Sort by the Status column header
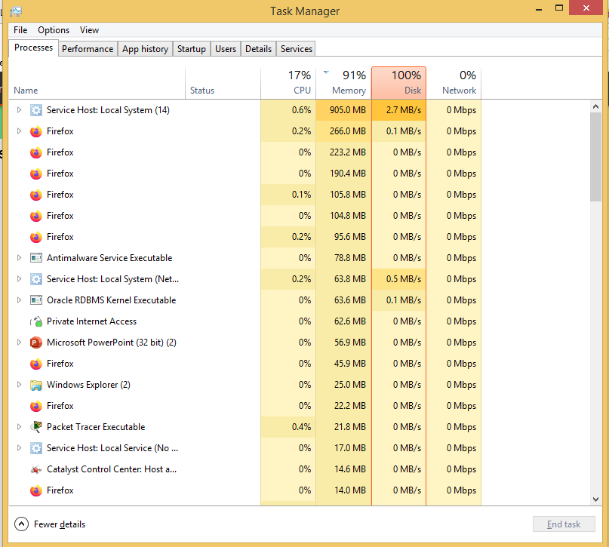 (x=223, y=83)
